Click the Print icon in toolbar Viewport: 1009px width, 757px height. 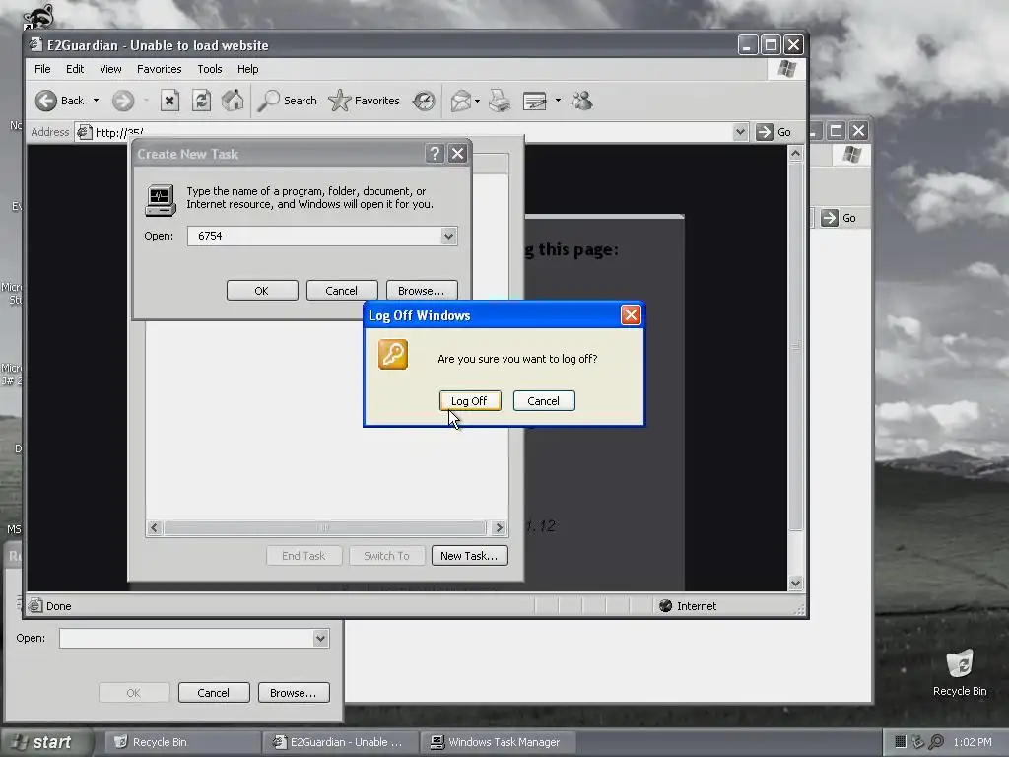point(500,101)
